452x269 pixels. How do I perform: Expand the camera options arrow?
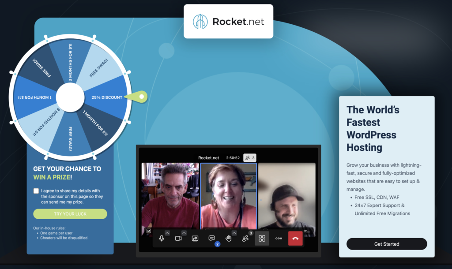tap(184, 233)
